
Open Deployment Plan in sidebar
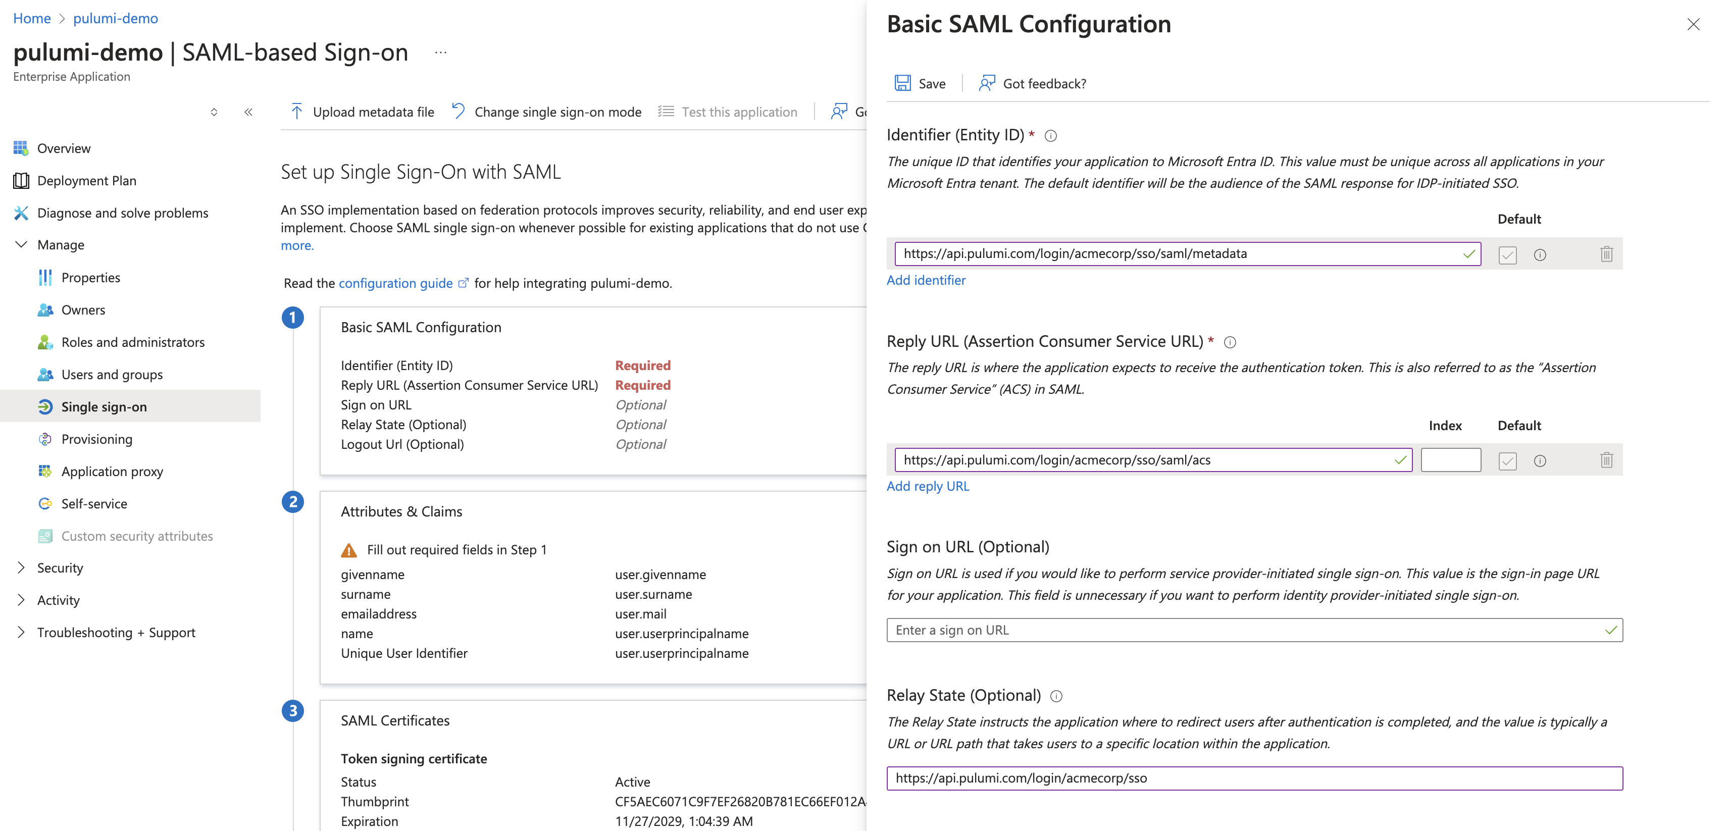(86, 181)
